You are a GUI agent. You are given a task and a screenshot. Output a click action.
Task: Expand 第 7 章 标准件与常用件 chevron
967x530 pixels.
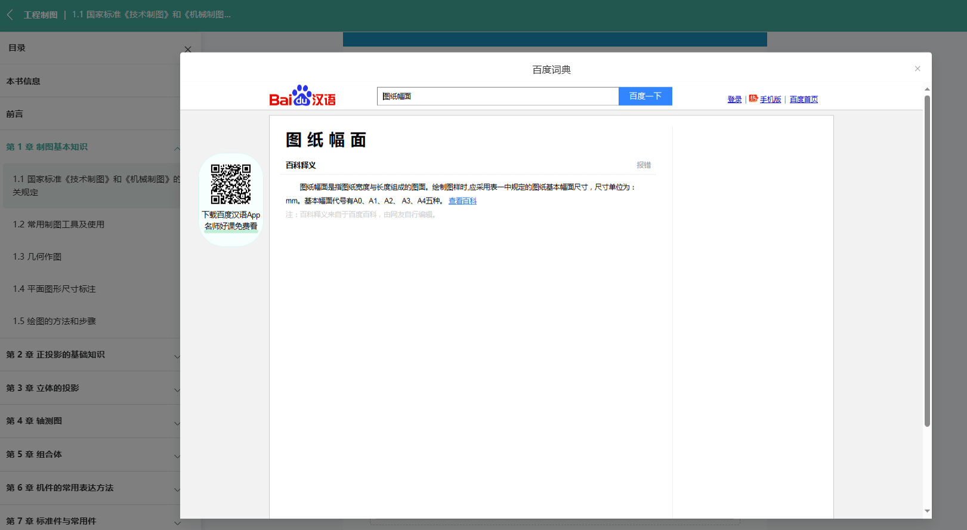(x=177, y=522)
